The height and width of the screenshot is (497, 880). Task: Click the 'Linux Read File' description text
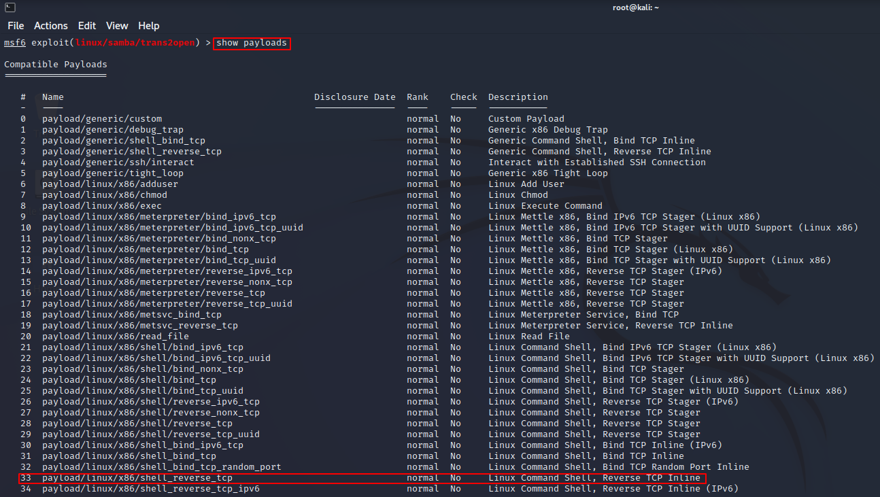tap(528, 337)
